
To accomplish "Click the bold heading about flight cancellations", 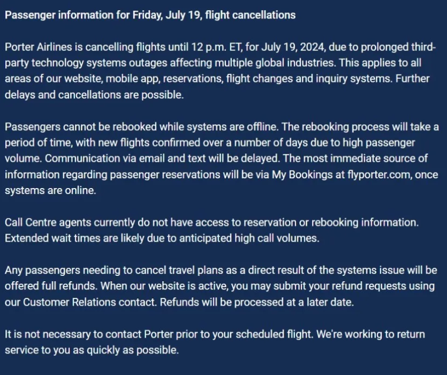I will 150,15.
